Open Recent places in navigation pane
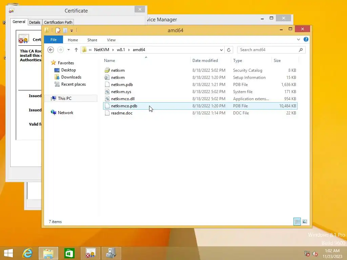Viewport: 347px width, 260px height. click(74, 84)
